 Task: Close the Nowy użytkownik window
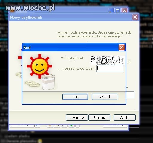click(135, 17)
